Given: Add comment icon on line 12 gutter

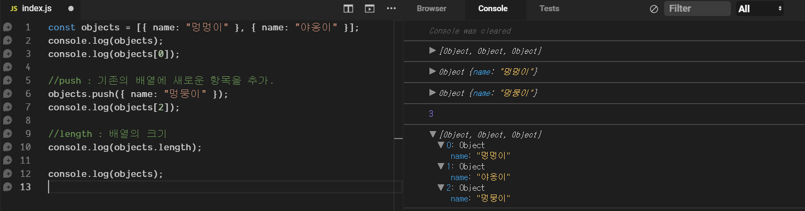Looking at the screenshot, I should point(7,174).
